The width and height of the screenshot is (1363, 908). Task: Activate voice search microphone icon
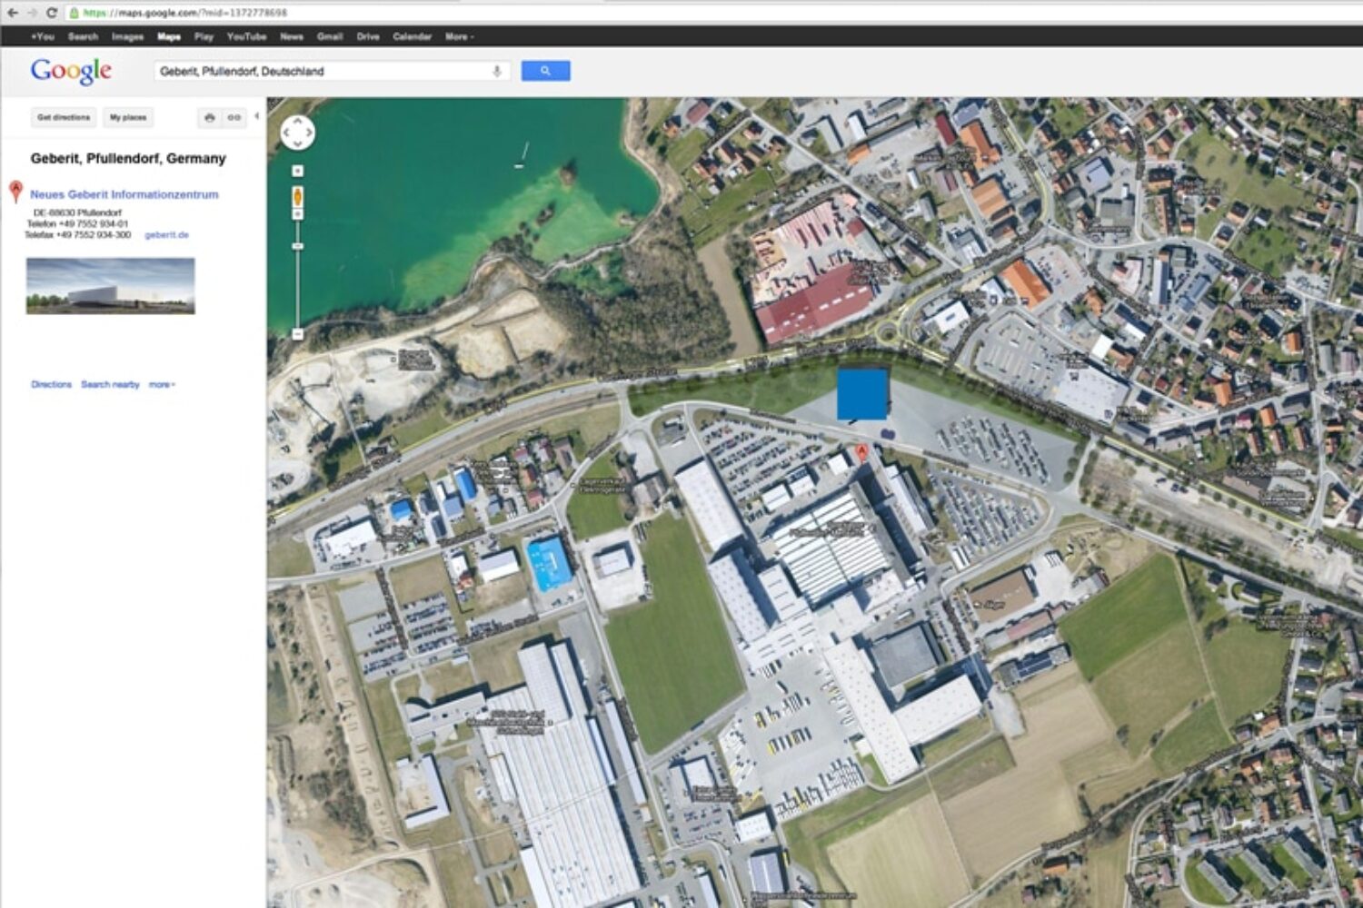coord(496,71)
